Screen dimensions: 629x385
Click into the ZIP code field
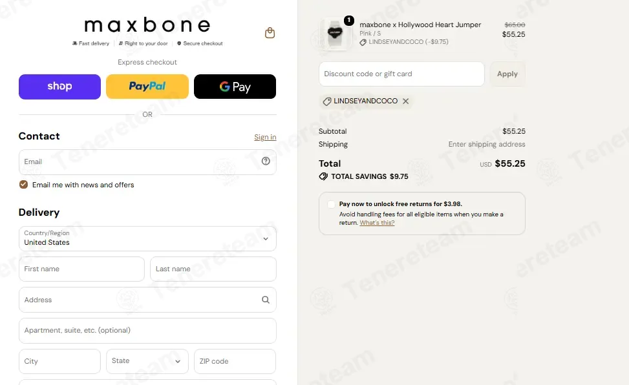pos(235,361)
